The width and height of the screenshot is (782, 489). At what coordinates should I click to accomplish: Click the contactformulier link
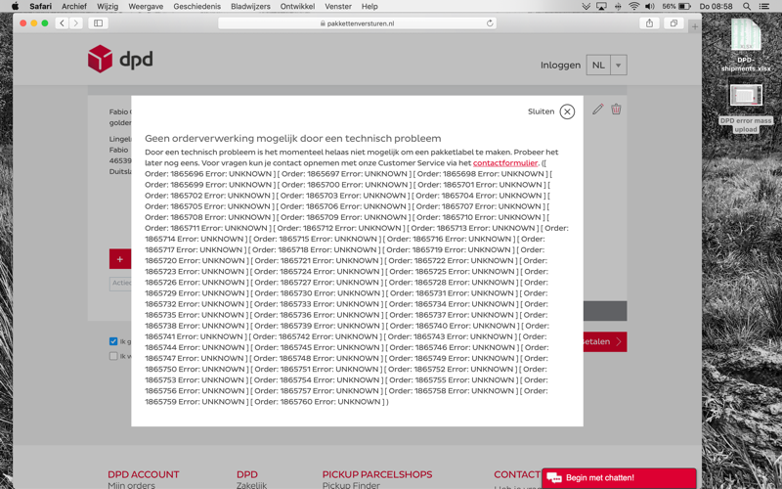click(x=505, y=163)
